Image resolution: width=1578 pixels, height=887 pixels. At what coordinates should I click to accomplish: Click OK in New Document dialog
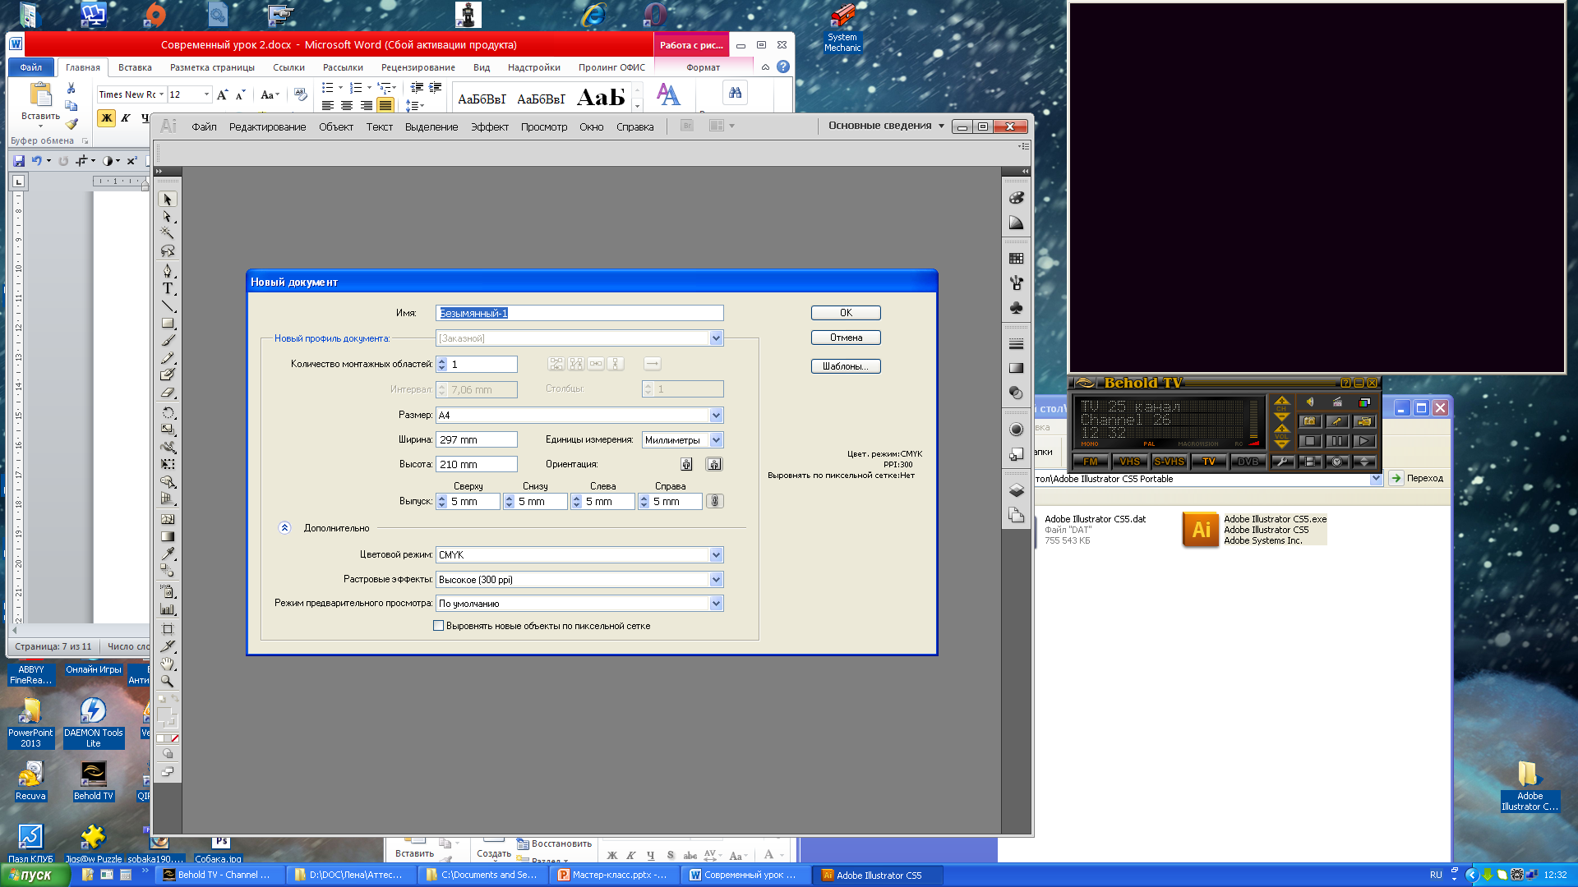[x=846, y=313]
